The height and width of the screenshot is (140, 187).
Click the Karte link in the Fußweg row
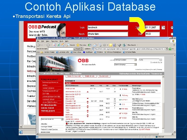point(143,95)
